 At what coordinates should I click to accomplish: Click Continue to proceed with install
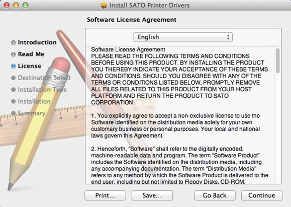click(x=262, y=195)
